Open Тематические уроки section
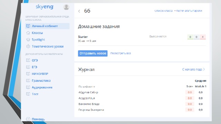 (47, 46)
